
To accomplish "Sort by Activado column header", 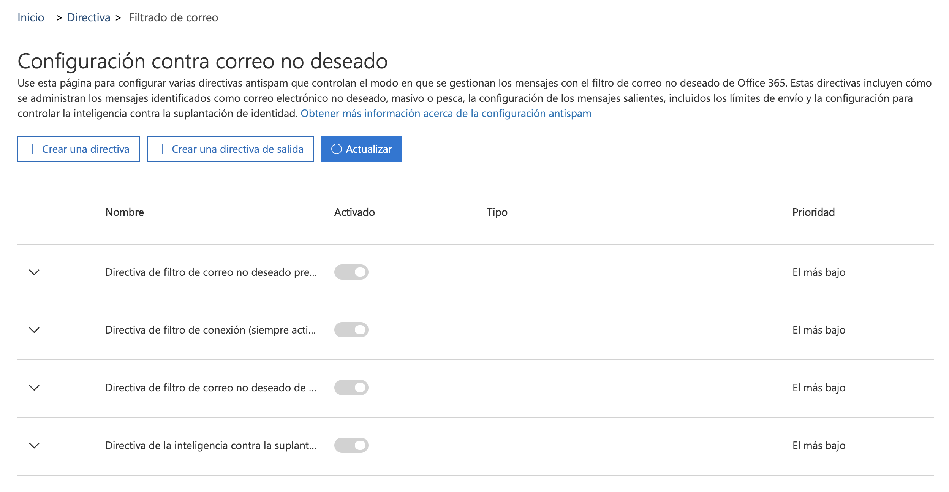I will pos(354,212).
